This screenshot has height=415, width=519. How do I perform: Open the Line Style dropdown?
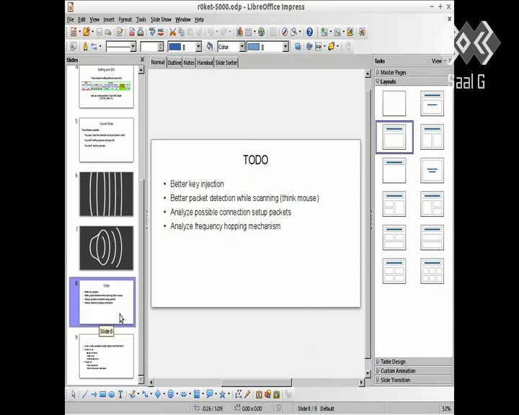[133, 47]
